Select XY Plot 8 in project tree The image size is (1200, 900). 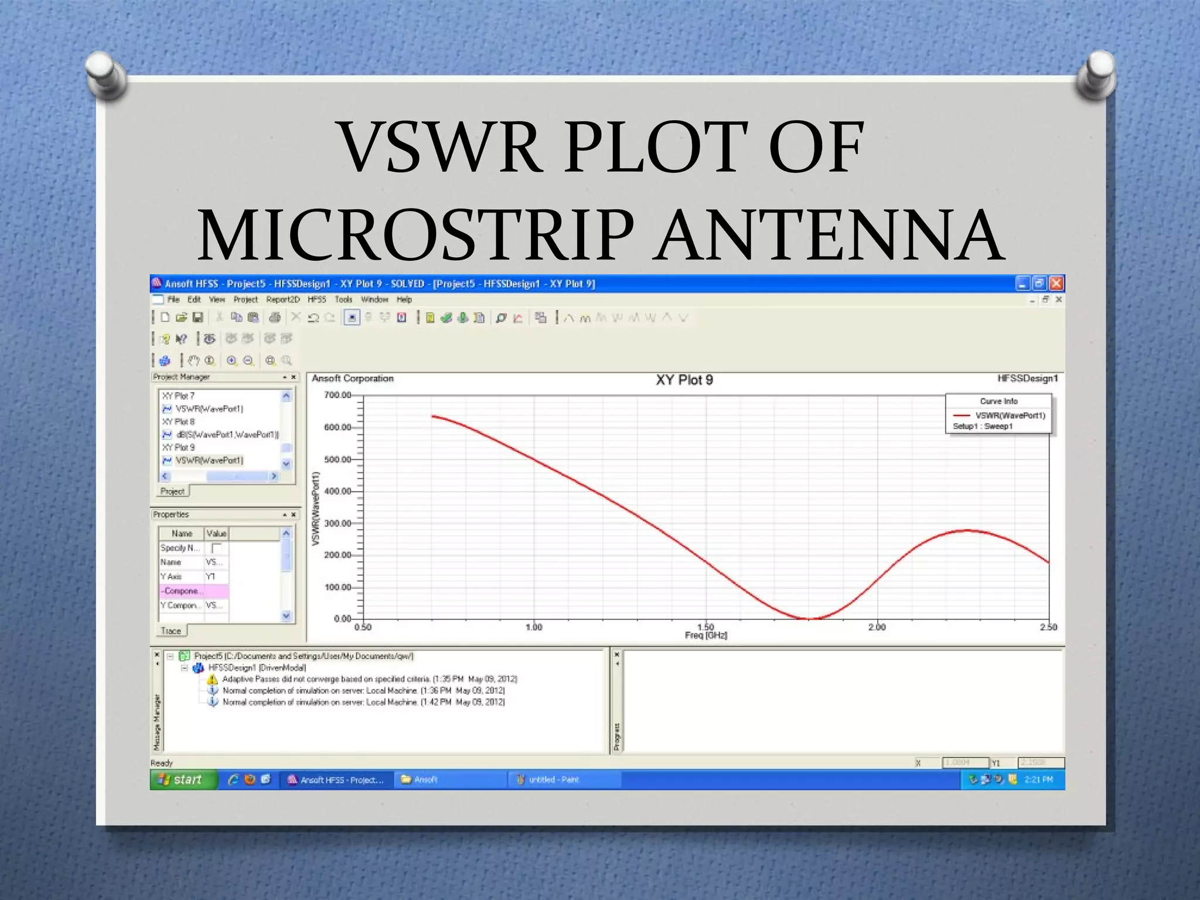point(178,422)
